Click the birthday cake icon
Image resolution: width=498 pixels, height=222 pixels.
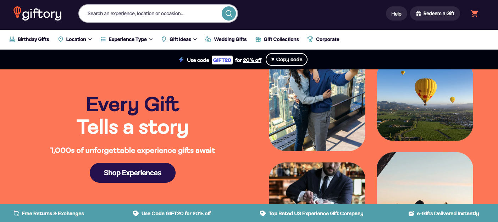(x=12, y=39)
